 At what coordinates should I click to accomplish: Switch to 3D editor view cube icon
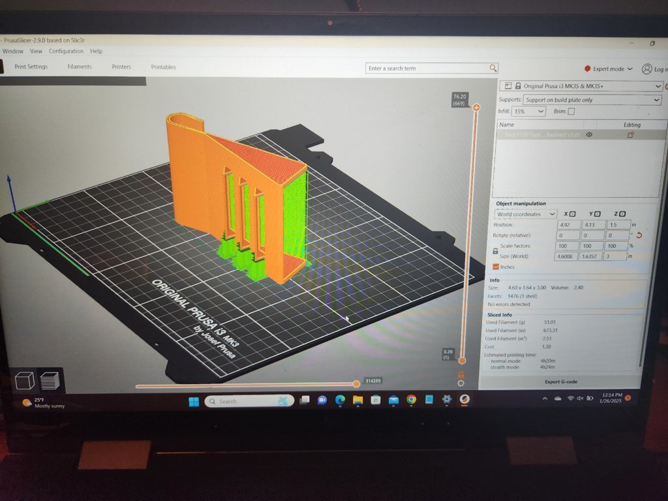pyautogui.click(x=24, y=380)
